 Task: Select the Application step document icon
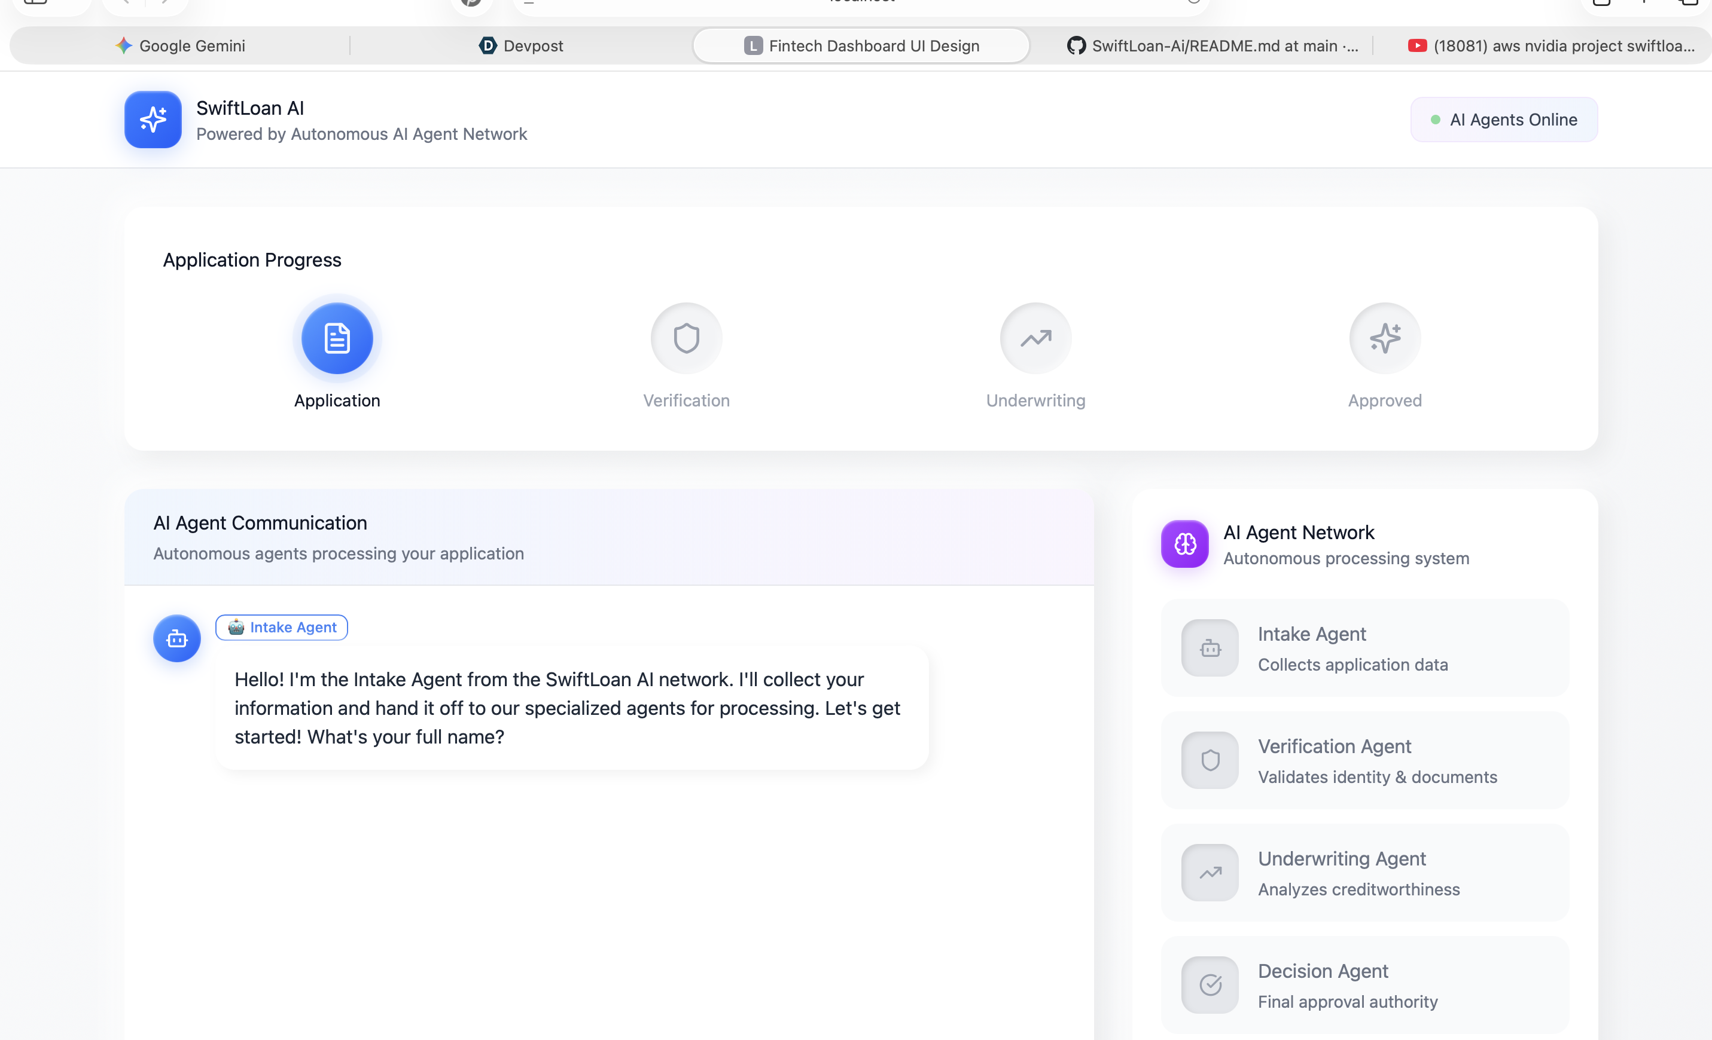pos(337,338)
